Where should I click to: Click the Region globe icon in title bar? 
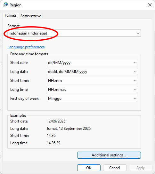pos(5,5)
